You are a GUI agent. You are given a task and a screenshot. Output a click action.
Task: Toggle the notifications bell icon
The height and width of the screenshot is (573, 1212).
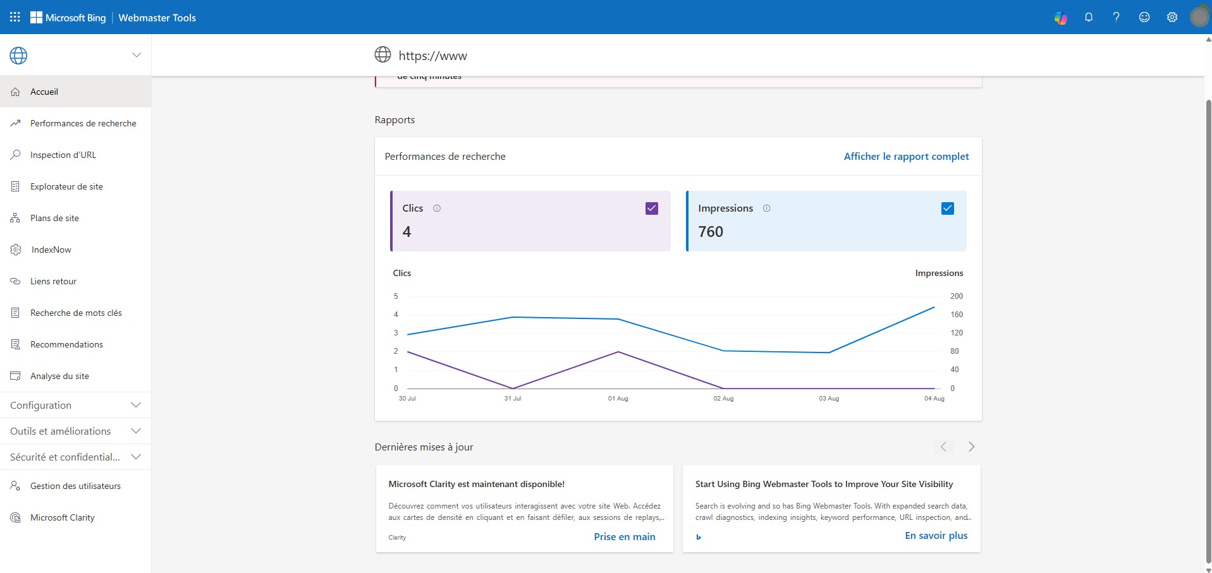click(x=1089, y=17)
